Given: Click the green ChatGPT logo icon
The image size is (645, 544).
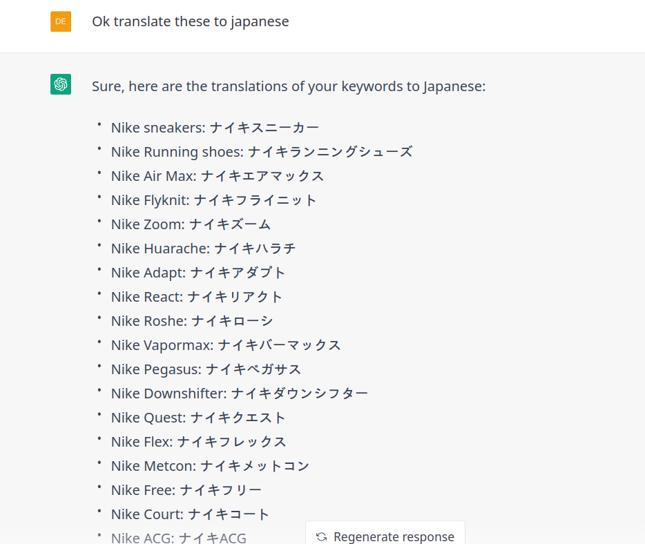Looking at the screenshot, I should (61, 84).
